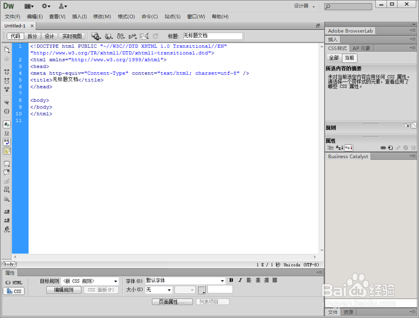This screenshot has height=318, width=419.
Task: Center align text button
Action: [x=258, y=280]
